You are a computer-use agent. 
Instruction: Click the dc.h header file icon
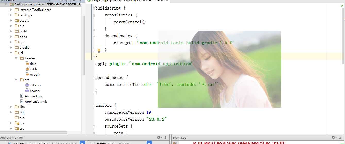pos(27,64)
